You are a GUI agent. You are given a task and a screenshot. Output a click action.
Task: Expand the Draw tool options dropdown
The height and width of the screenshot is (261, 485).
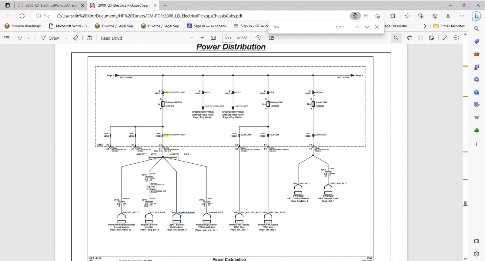click(x=66, y=38)
